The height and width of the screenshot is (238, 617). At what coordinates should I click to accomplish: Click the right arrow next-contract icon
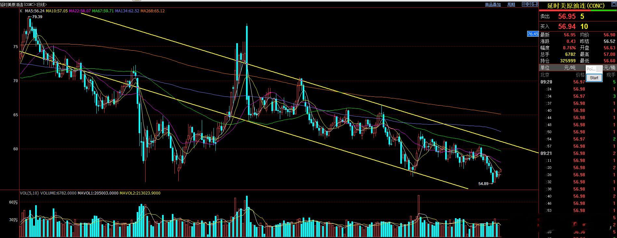tap(530, 4)
